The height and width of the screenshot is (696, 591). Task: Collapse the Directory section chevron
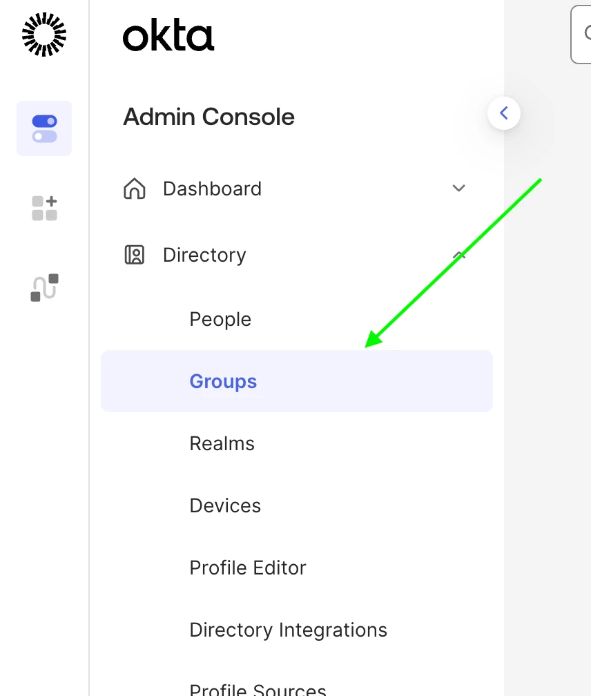(458, 255)
